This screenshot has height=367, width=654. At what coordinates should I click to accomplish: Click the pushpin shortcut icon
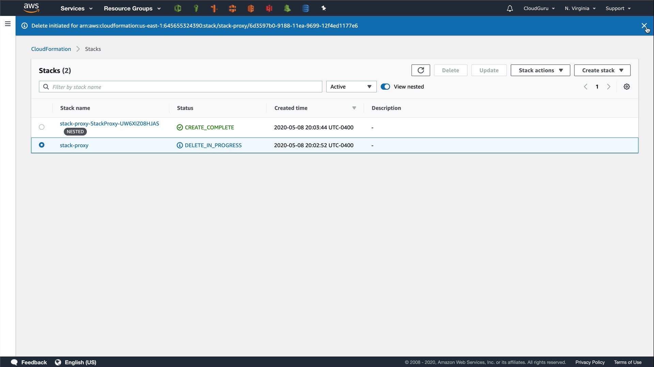[324, 8]
